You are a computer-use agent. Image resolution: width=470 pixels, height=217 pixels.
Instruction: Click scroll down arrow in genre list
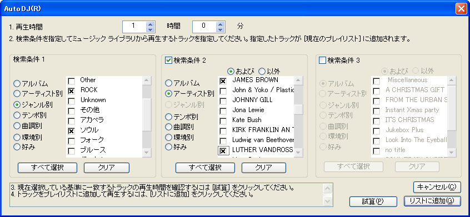tap(147, 153)
